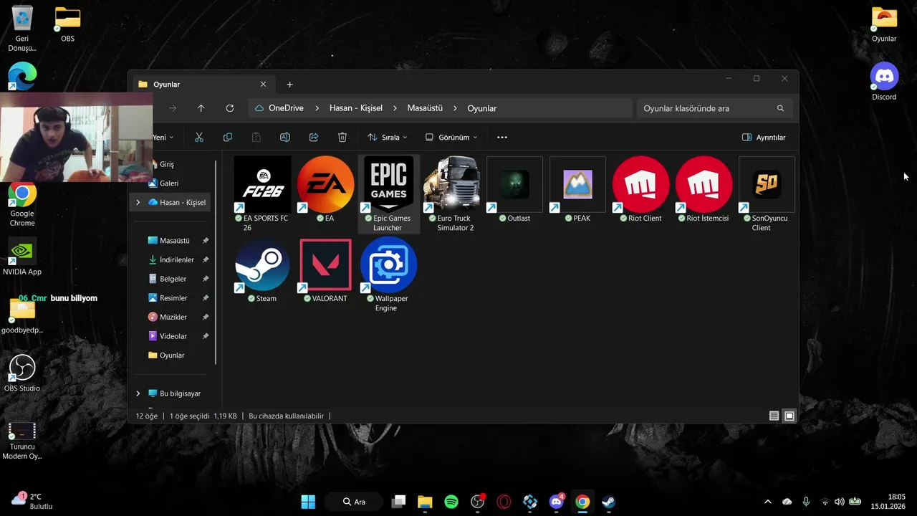This screenshot has width=917, height=516.
Task: Click navigation pane vertical scrollbar
Action: 216,262
